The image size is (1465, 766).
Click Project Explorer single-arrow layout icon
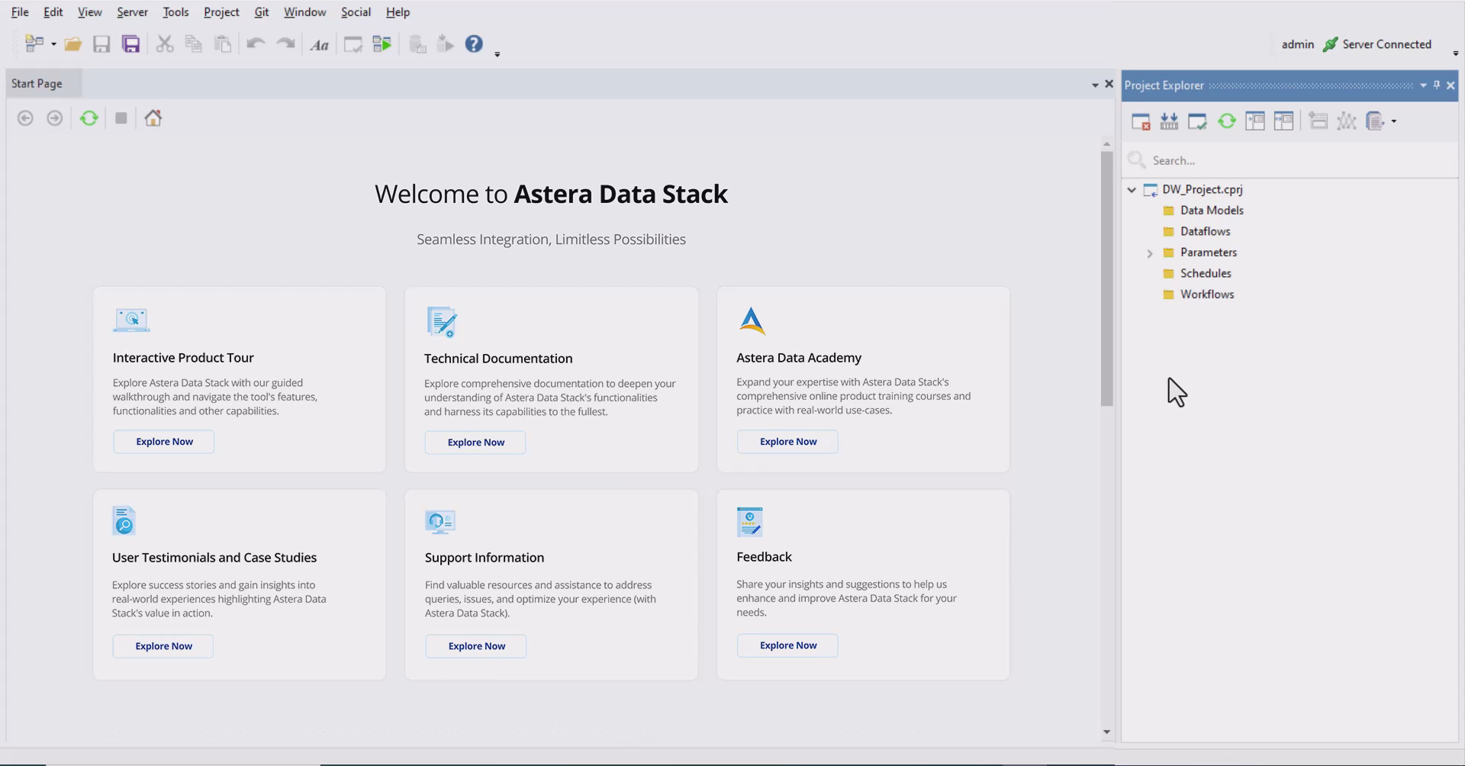click(x=1255, y=121)
